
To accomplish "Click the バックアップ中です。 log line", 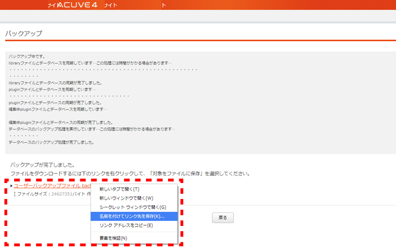I will [27, 56].
